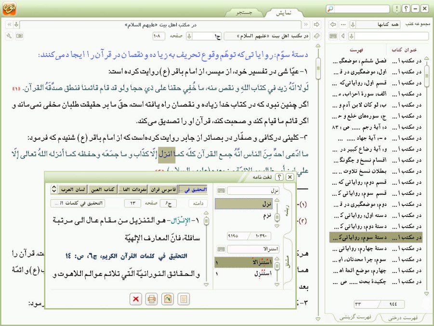Click the help button in لغت نامه dialog
The height and width of the screenshot is (326, 434).
click(279, 177)
